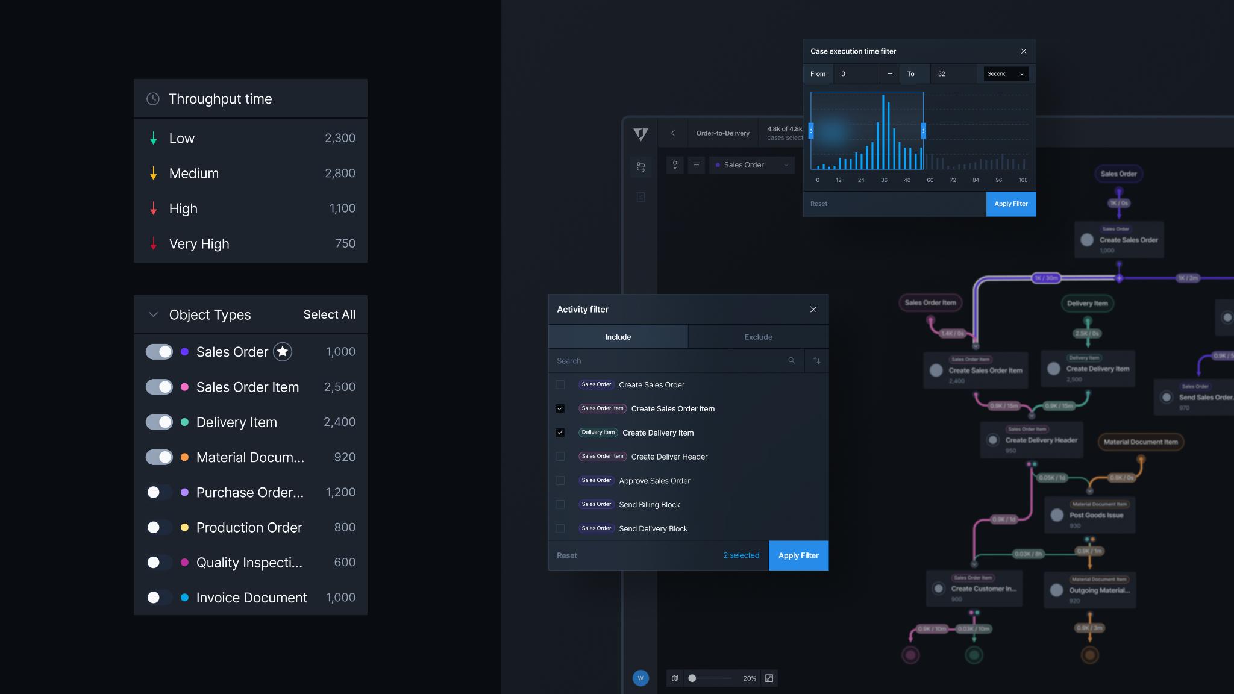Toggle the minimap icon in bottom toolbar
Image resolution: width=1234 pixels, height=694 pixels.
click(675, 678)
